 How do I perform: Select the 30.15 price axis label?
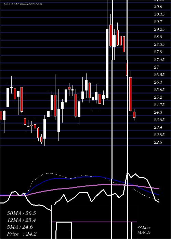pyautogui.click(x=159, y=14)
